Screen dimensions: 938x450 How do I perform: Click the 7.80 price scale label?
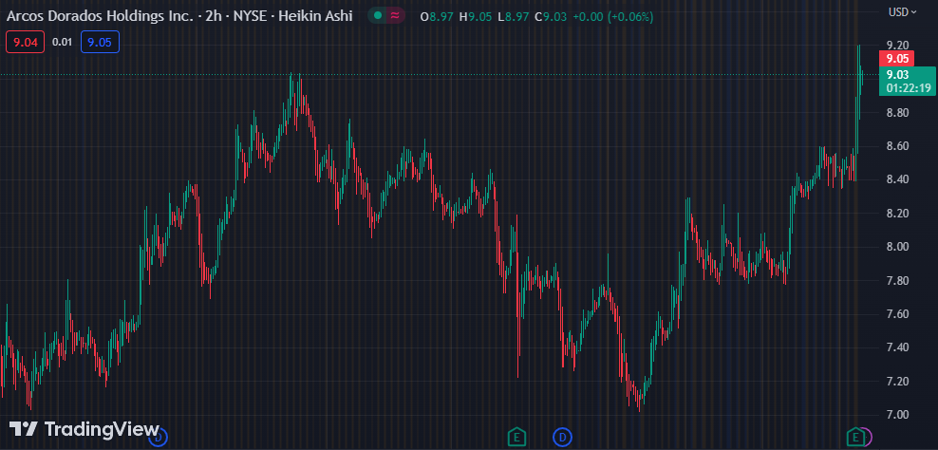[x=897, y=281]
